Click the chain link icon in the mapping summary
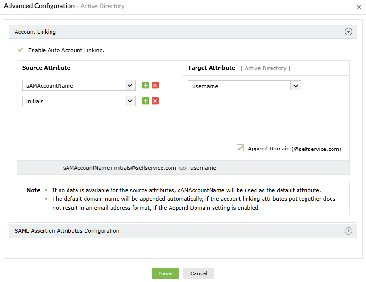The width and height of the screenshot is (366, 282). (183, 168)
